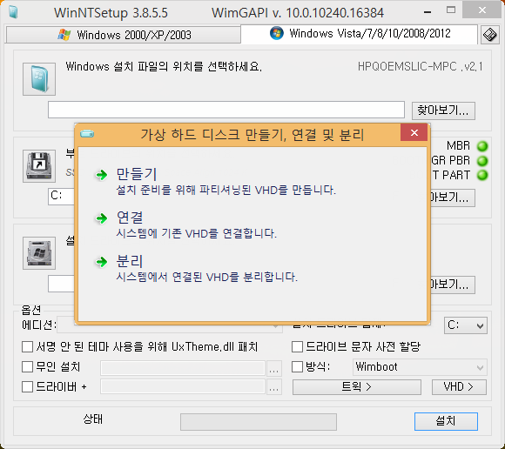Close the WinNTSetup main window
Screen dimensions: 505x449
click(x=482, y=10)
